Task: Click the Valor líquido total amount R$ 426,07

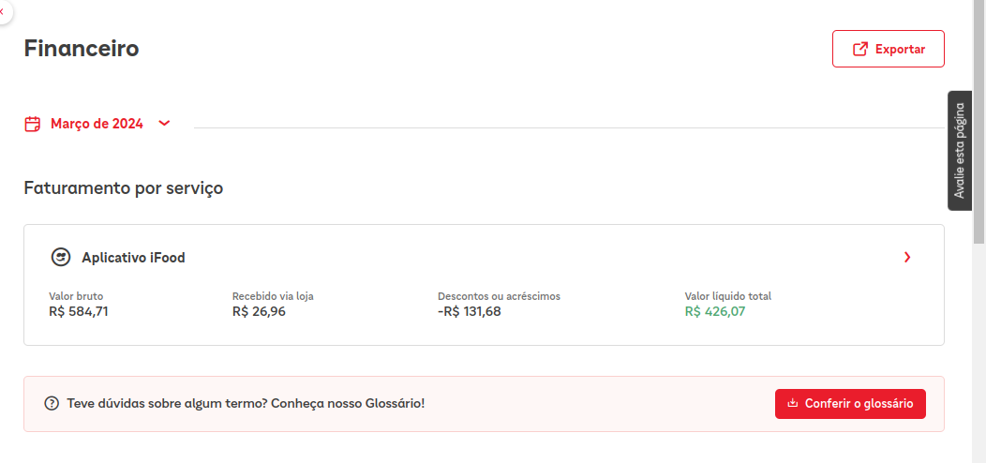Action: pos(714,311)
